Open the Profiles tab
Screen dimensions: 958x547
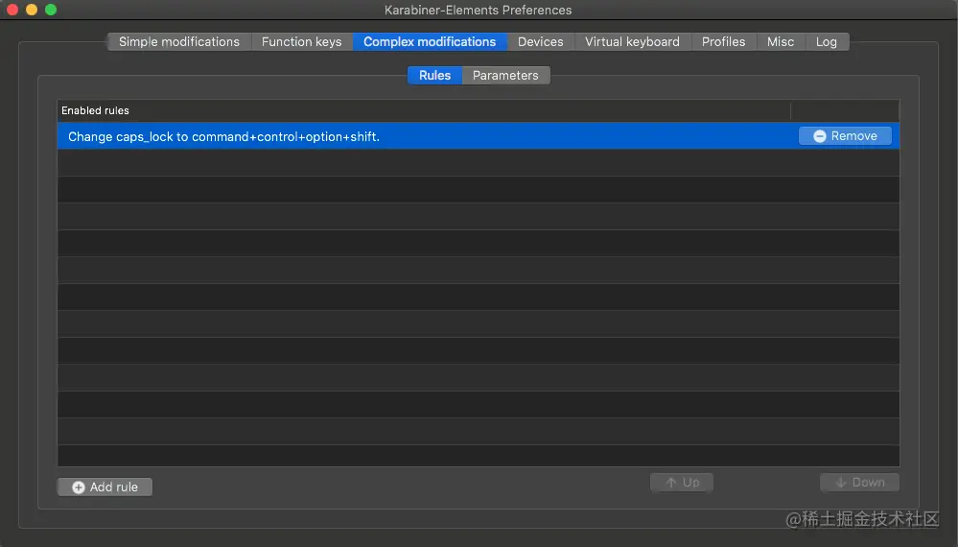723,41
